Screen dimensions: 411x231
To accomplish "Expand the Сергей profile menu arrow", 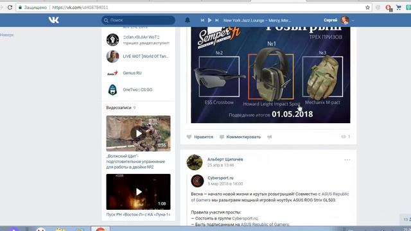I will (x=353, y=21).
